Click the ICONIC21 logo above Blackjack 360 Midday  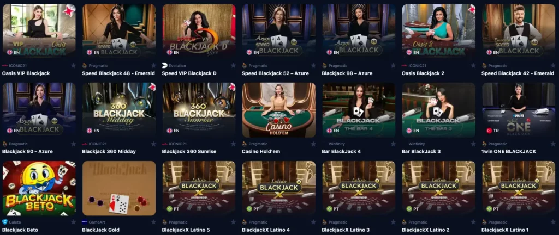click(x=85, y=144)
